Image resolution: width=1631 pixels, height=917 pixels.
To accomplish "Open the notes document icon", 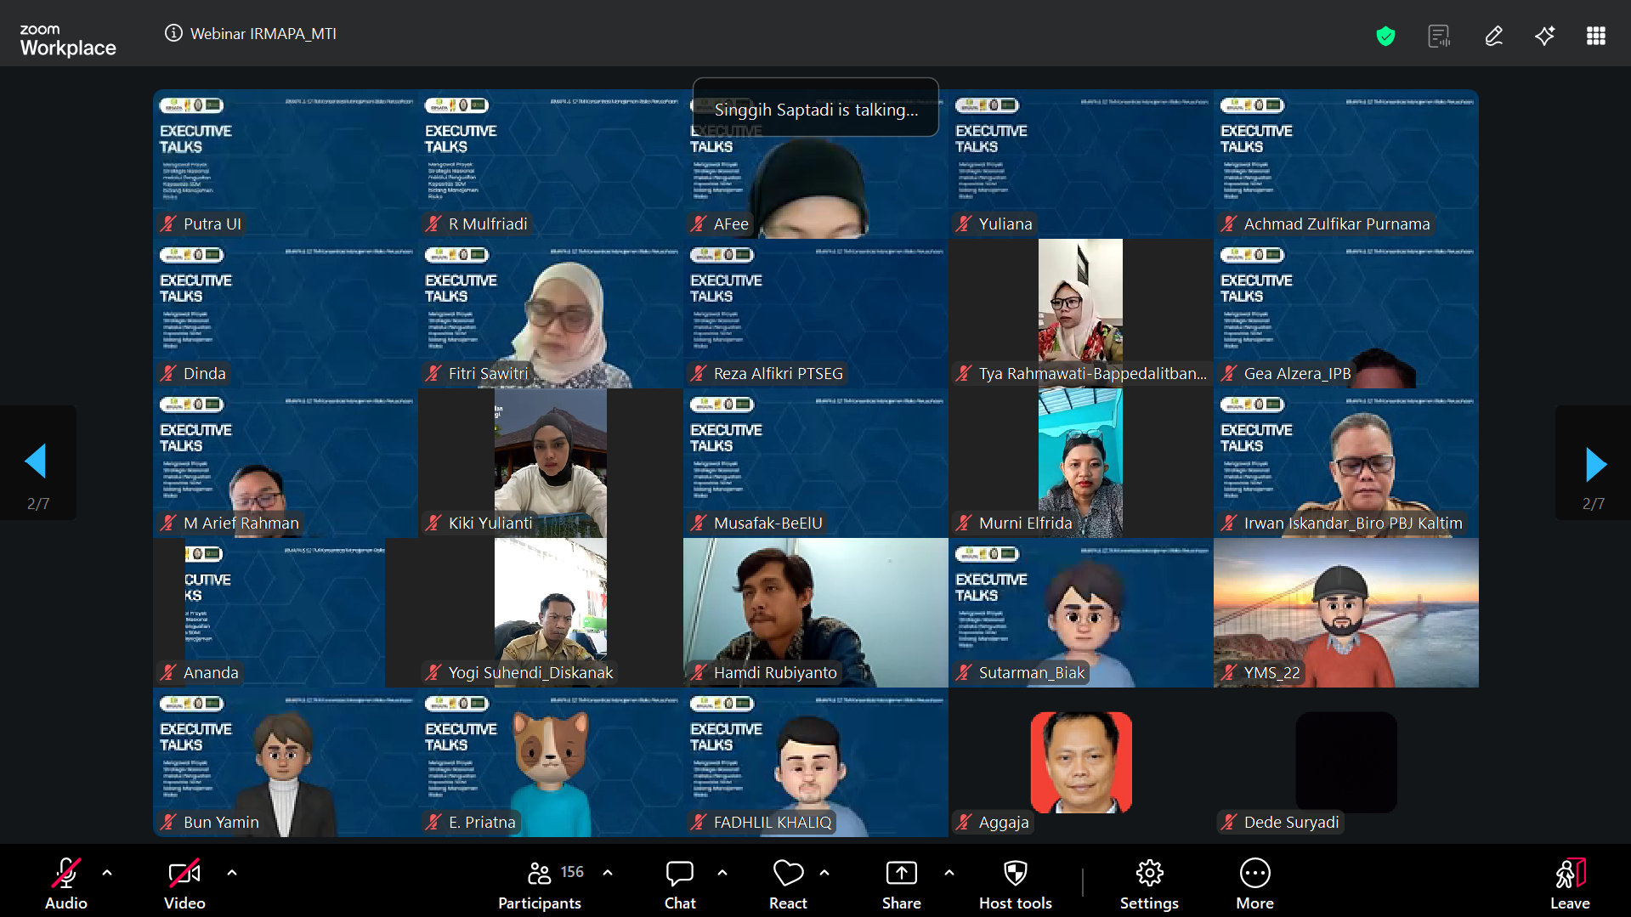I will point(1439,36).
